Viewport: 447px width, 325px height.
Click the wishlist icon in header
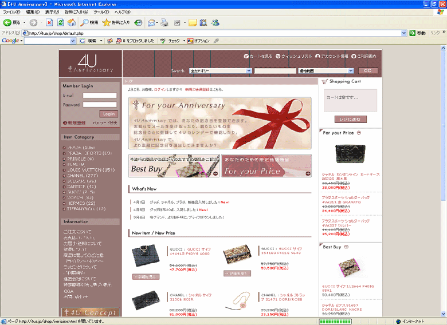(278, 56)
